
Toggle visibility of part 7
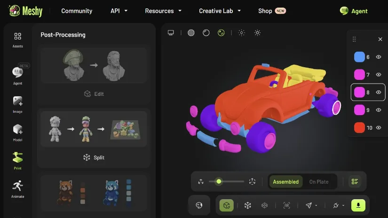click(x=379, y=75)
